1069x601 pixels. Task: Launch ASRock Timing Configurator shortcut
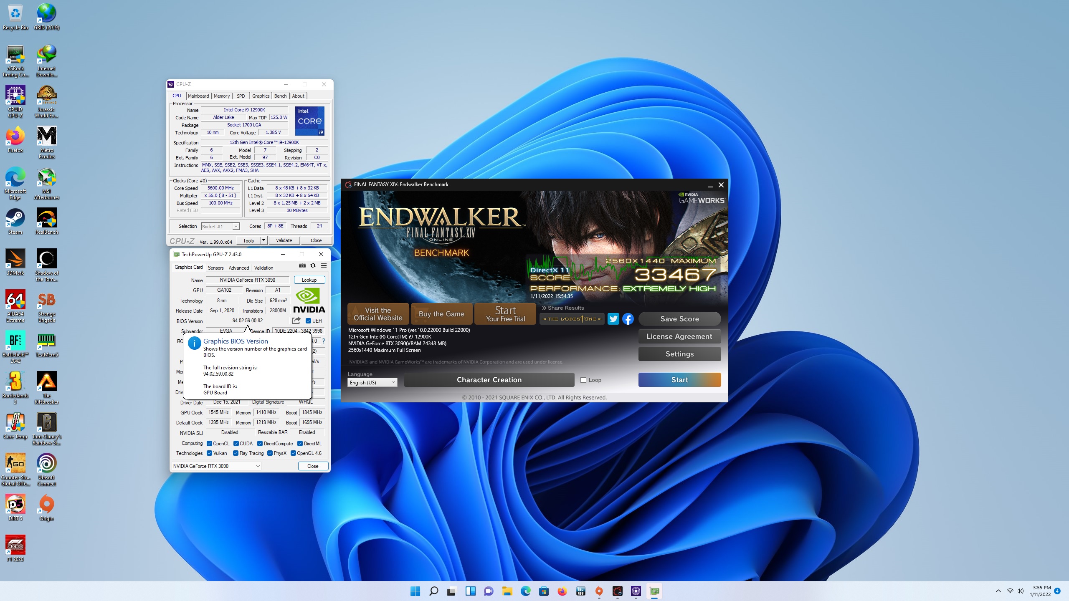[15, 61]
